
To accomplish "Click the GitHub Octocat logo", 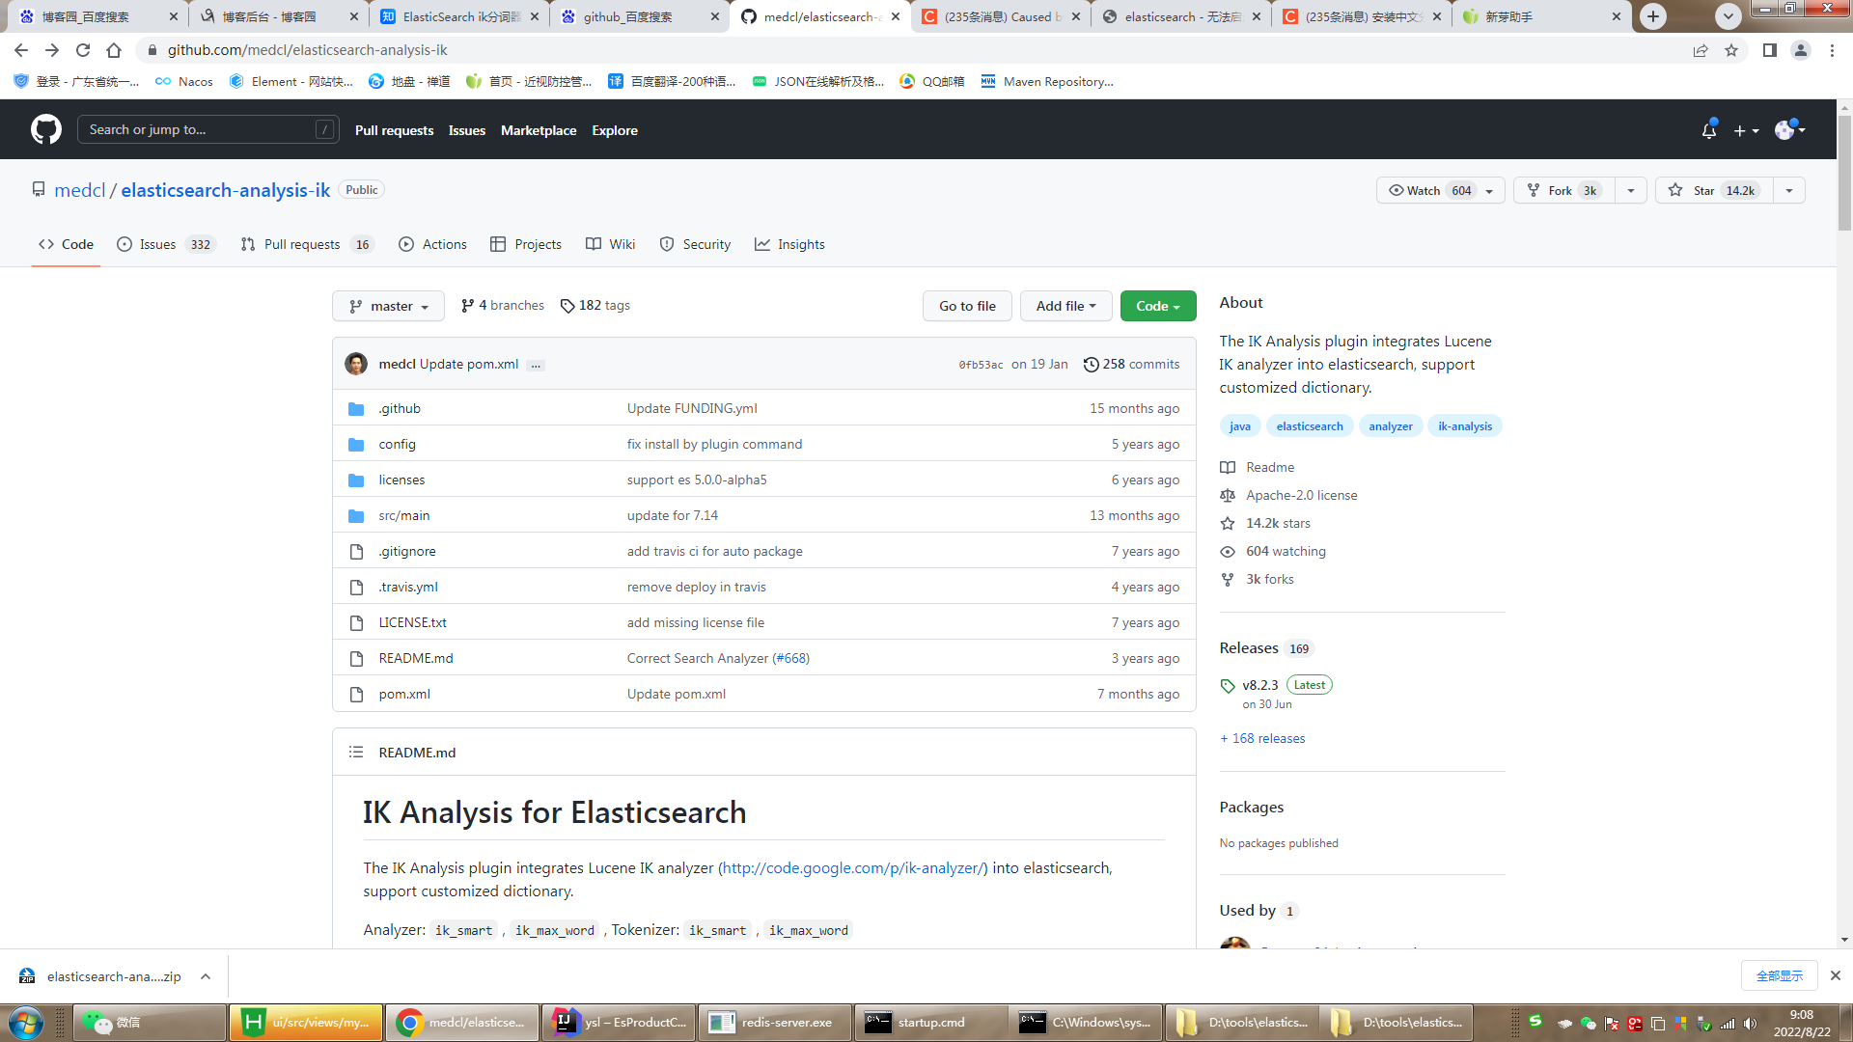I will point(45,129).
